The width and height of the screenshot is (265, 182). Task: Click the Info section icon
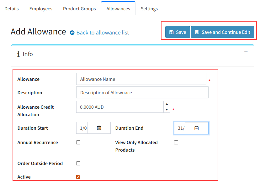pos(19,54)
